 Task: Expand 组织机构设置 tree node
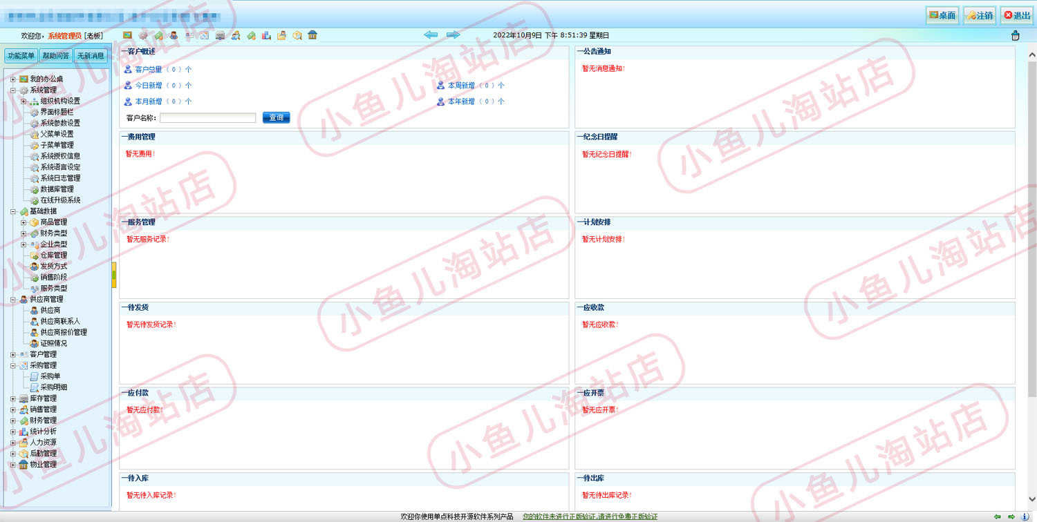click(24, 101)
